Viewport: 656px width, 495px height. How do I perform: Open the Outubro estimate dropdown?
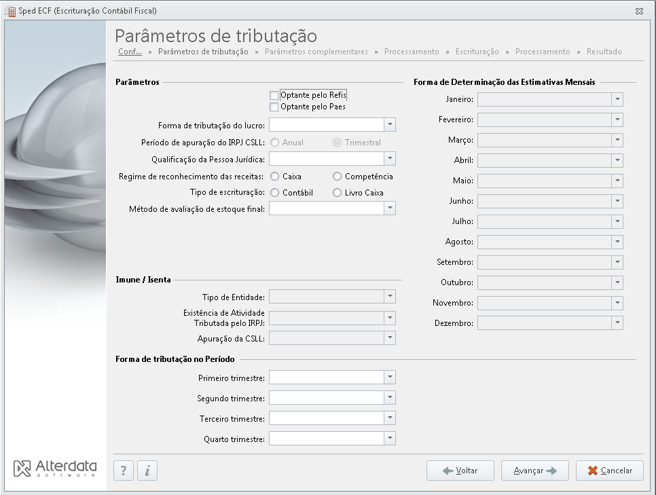click(x=617, y=283)
